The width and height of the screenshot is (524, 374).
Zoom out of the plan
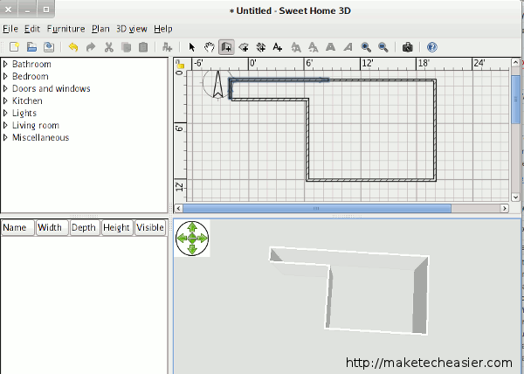383,47
